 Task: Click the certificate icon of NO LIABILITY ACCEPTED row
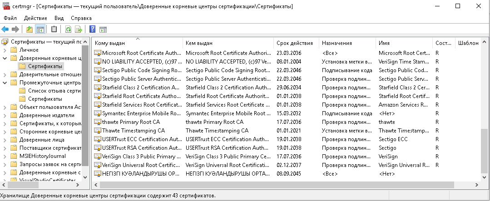click(98, 62)
